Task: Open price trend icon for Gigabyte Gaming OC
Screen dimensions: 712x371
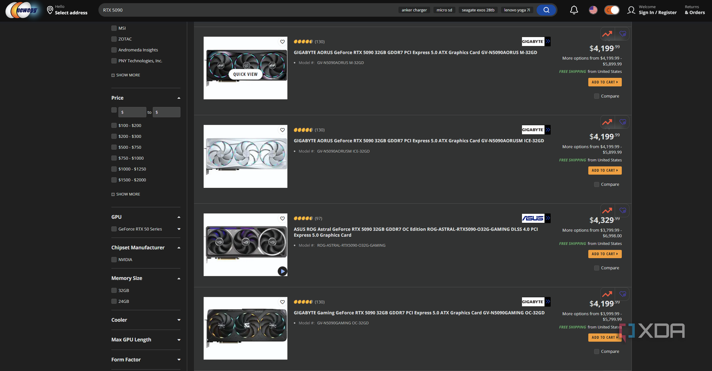Action: [x=607, y=294]
